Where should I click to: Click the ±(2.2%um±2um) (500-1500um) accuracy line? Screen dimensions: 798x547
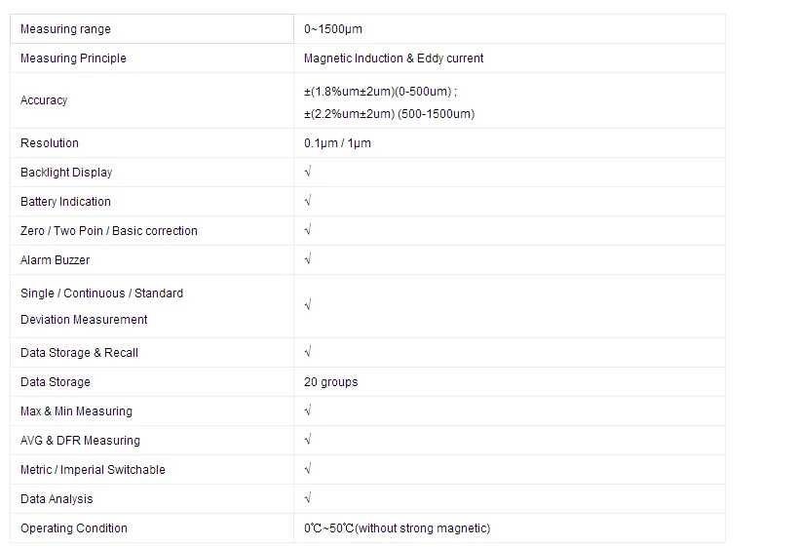click(x=389, y=114)
